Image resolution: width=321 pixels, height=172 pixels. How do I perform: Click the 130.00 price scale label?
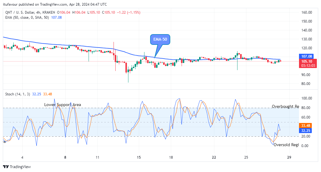tap(307, 39)
